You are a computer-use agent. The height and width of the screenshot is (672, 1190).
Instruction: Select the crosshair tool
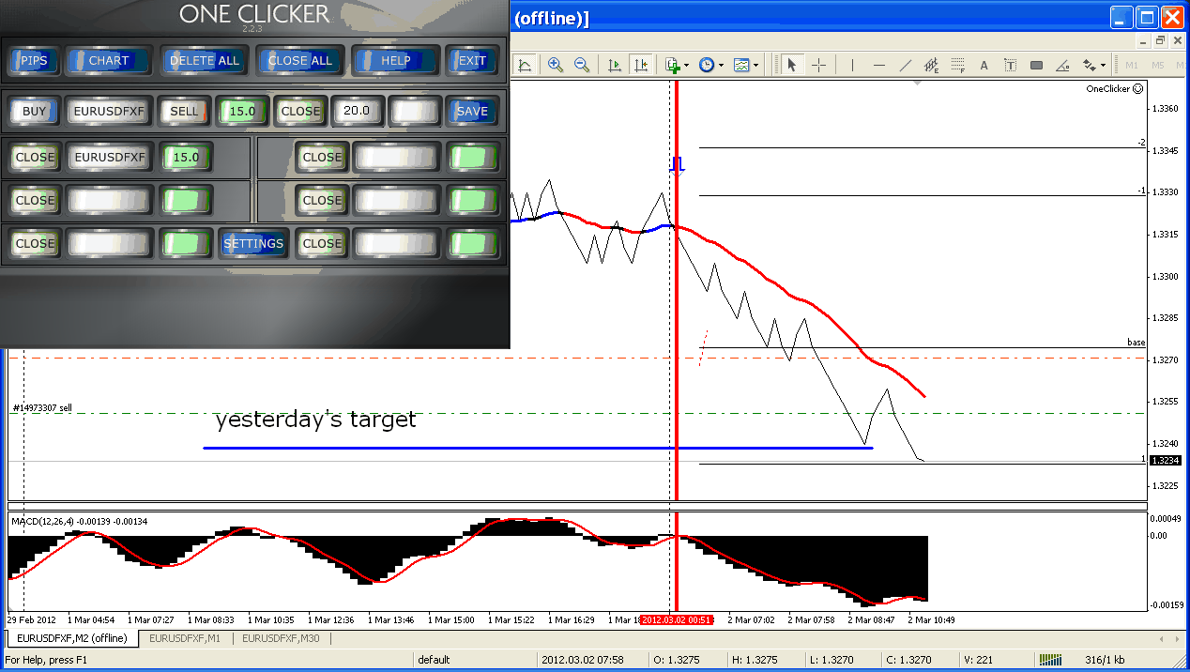pos(818,65)
